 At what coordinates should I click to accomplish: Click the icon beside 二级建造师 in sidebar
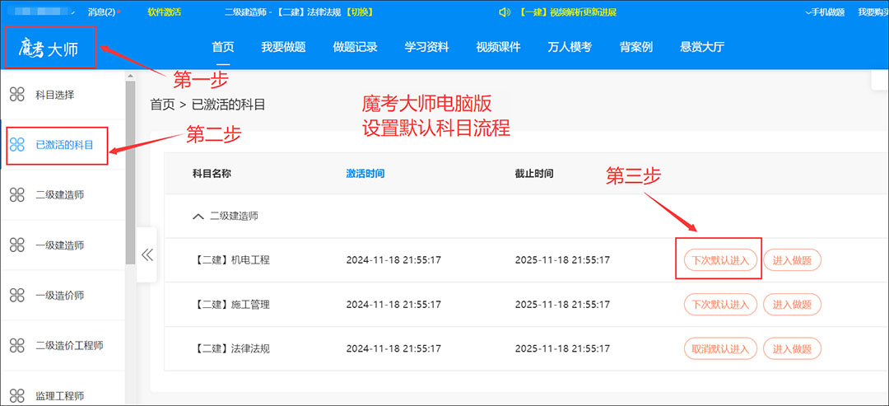[17, 195]
